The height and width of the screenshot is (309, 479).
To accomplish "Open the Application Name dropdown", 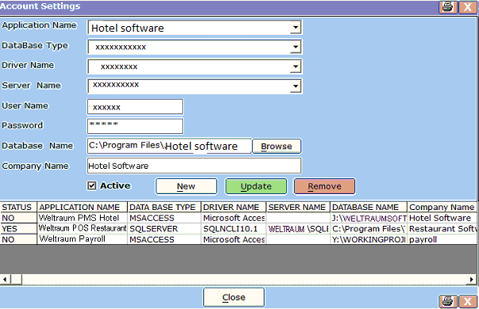I will [295, 28].
